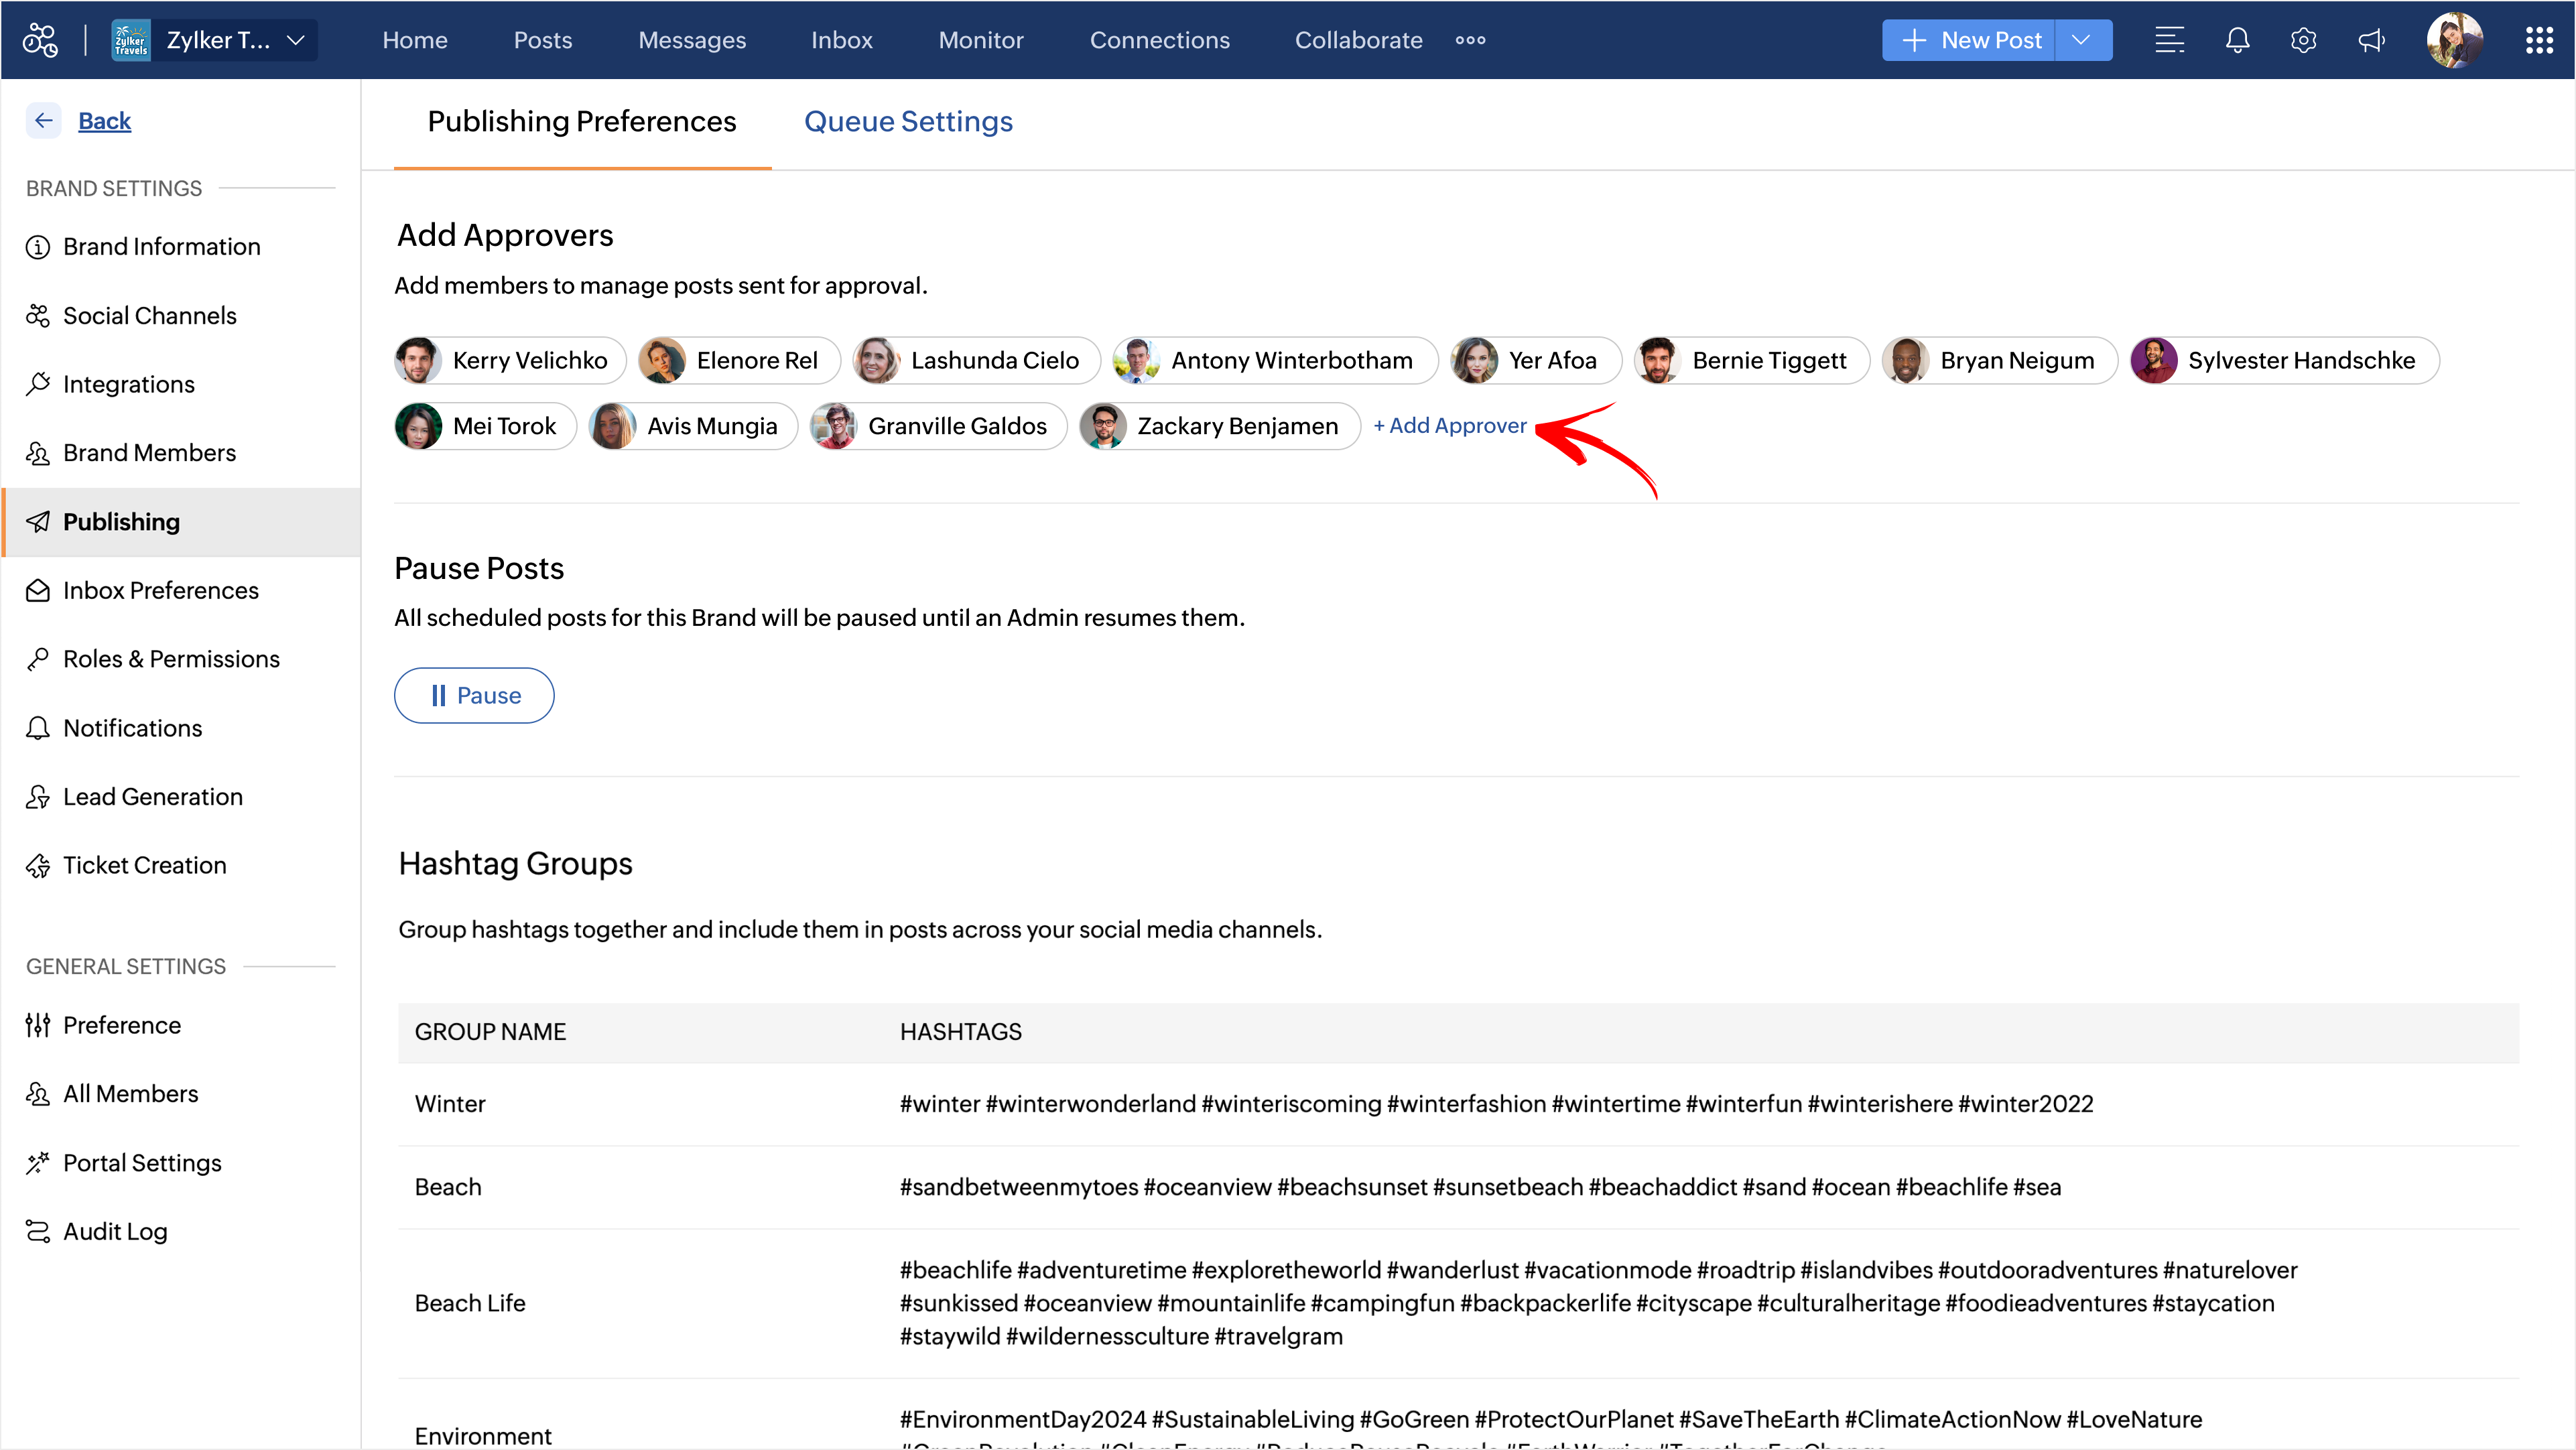The width and height of the screenshot is (2576, 1450).
Task: Select the Kerry Velichko approver chip
Action: pos(510,361)
